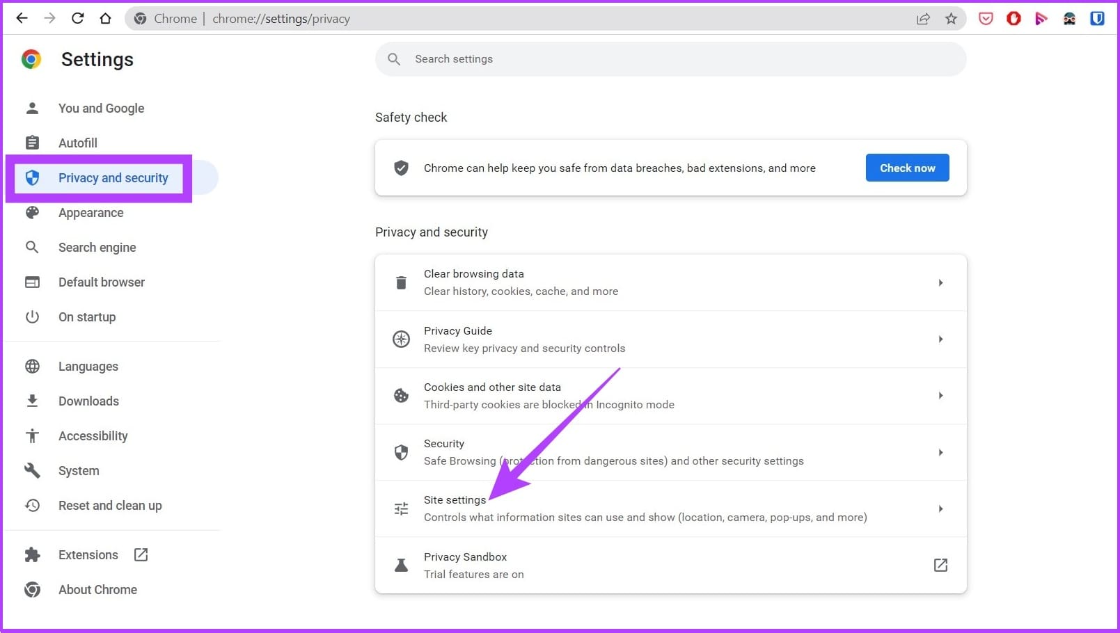
Task: Expand Clear browsing data via its arrow
Action: tap(940, 282)
